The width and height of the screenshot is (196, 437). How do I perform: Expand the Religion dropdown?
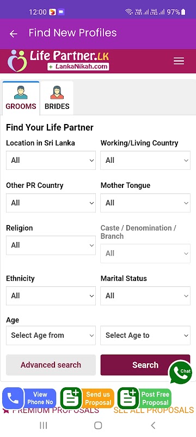point(51,245)
